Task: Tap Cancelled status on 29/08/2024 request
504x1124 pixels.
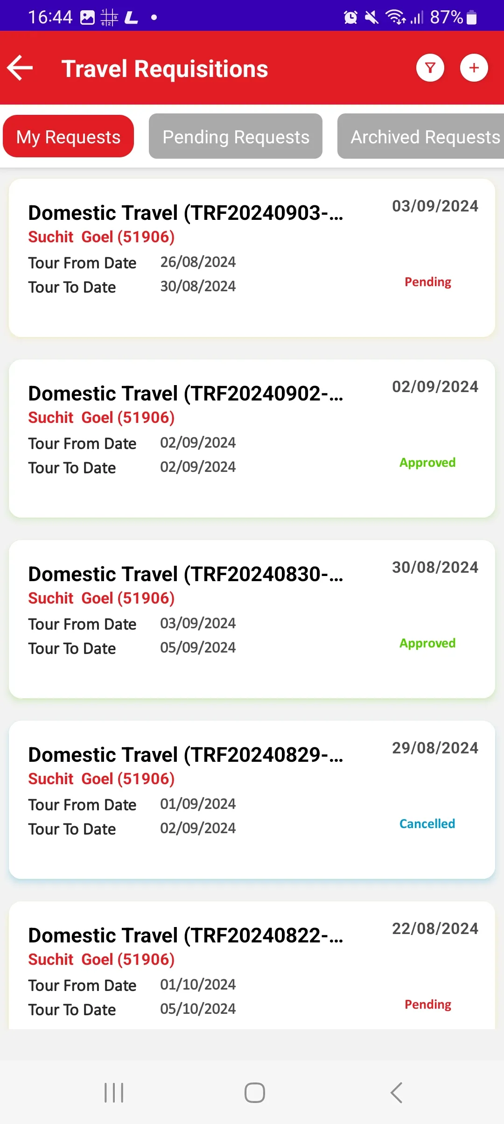Action: tap(427, 824)
